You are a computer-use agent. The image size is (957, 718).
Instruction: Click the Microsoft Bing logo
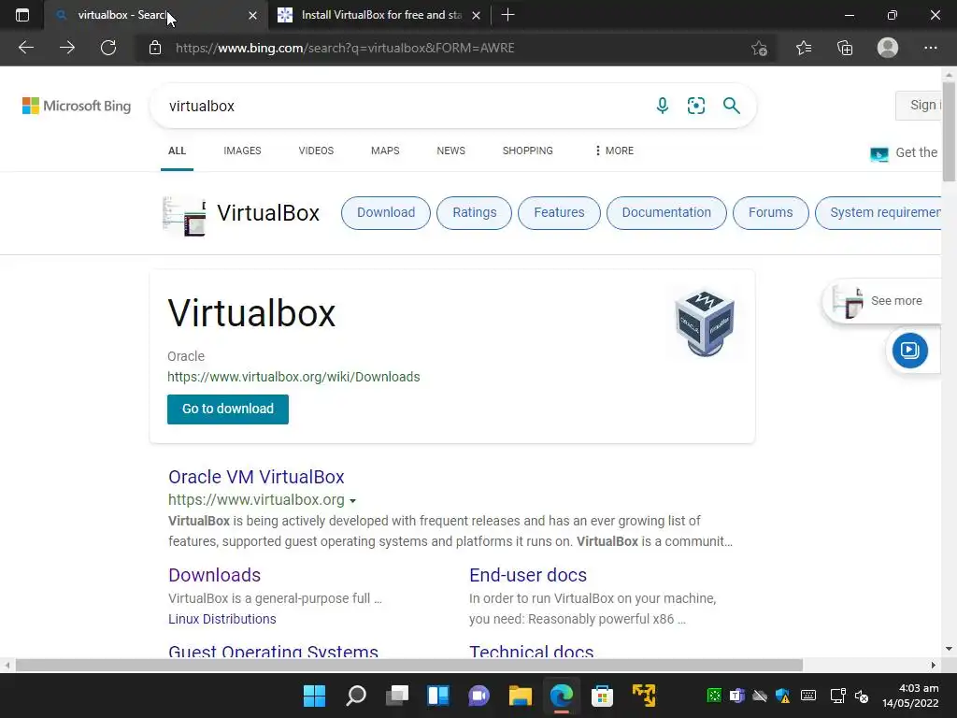[77, 106]
